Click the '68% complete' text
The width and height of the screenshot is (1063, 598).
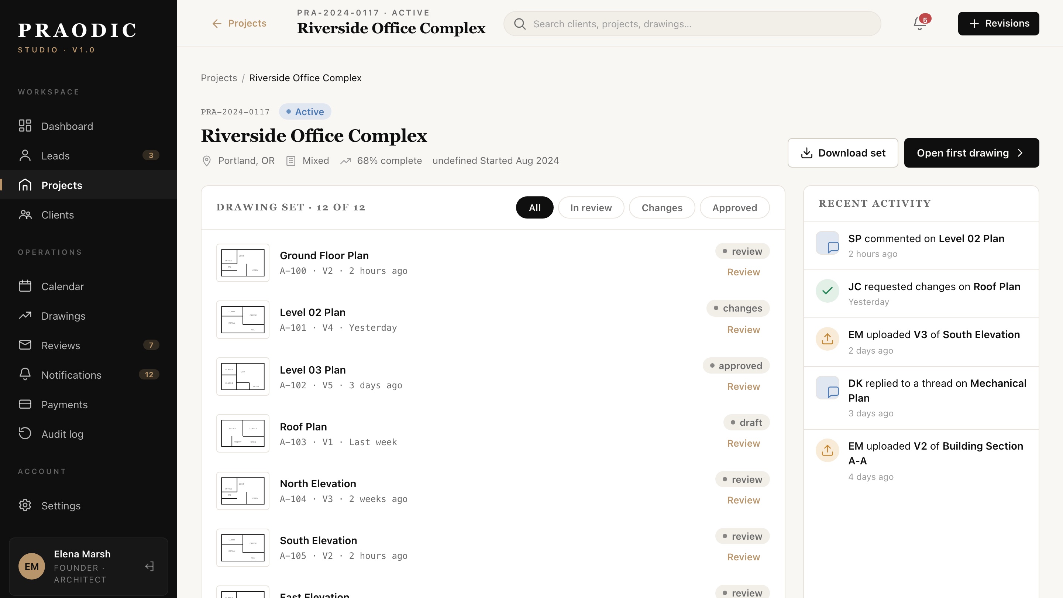[389, 161]
